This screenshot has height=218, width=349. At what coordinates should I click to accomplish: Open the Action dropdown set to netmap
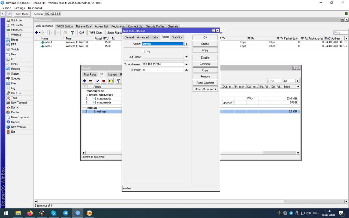186,44
